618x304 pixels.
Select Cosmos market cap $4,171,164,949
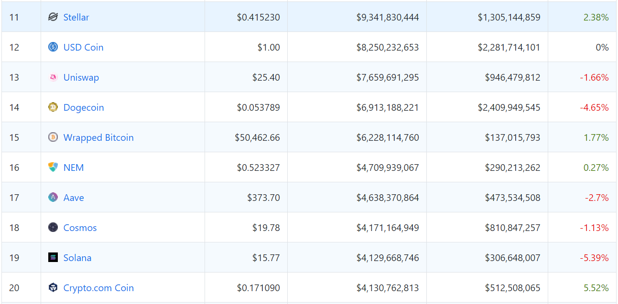[x=388, y=228]
